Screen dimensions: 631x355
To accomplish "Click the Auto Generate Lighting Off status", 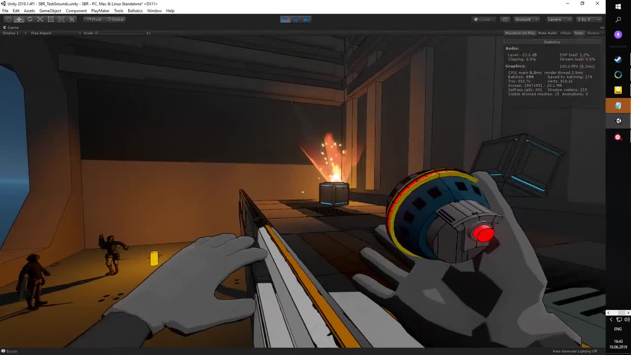I will coord(575,351).
